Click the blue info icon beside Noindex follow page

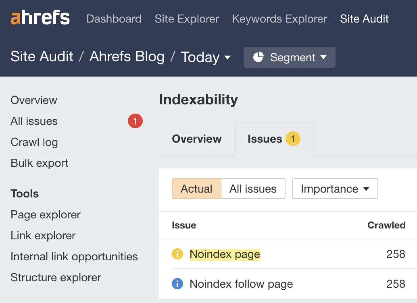[x=177, y=284]
